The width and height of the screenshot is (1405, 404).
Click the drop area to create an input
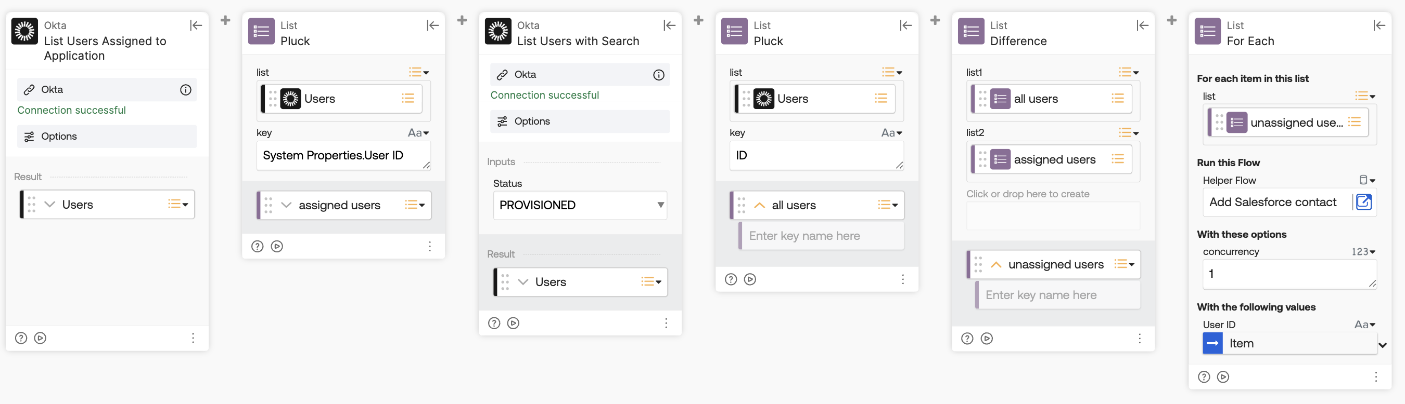click(x=1053, y=216)
